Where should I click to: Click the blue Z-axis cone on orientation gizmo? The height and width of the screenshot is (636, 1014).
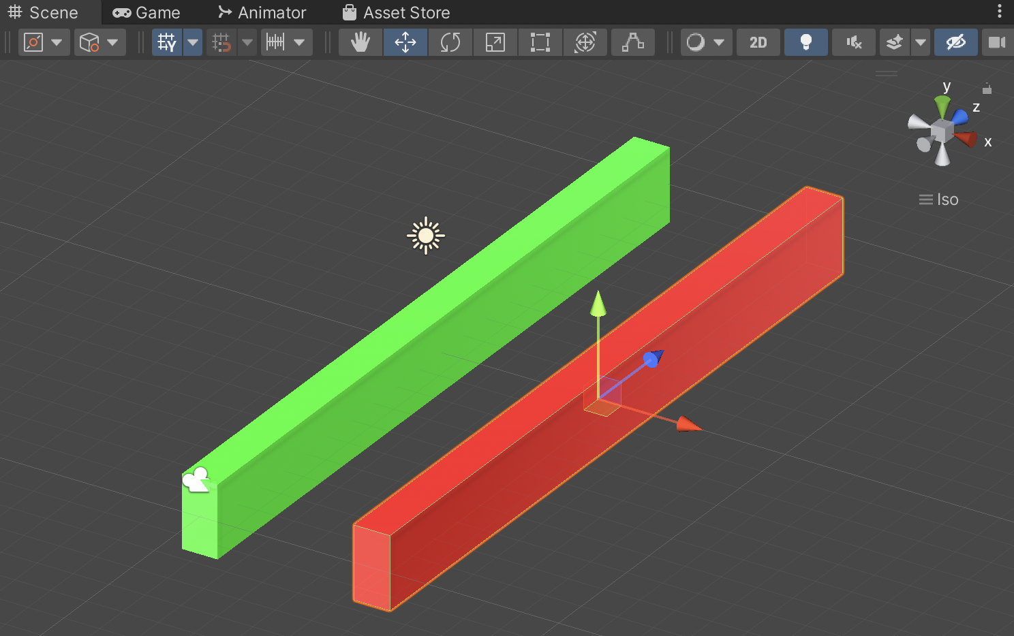(x=959, y=117)
